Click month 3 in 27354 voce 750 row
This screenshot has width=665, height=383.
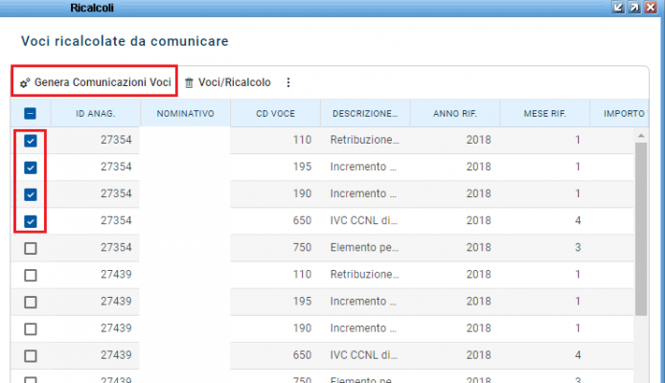click(x=578, y=247)
